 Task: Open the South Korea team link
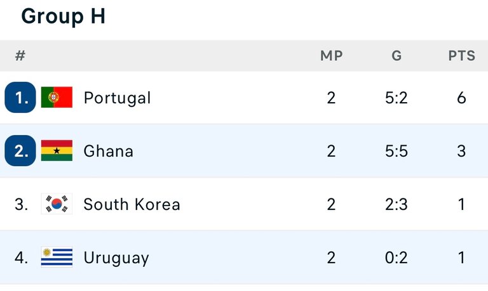tap(132, 204)
